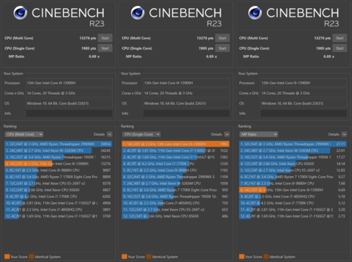Select Xeon W-3265M entry with ratio 22.91

coord(293,151)
